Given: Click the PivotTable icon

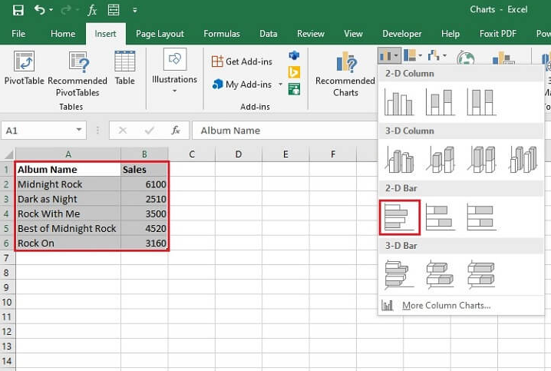Looking at the screenshot, I should tap(24, 63).
